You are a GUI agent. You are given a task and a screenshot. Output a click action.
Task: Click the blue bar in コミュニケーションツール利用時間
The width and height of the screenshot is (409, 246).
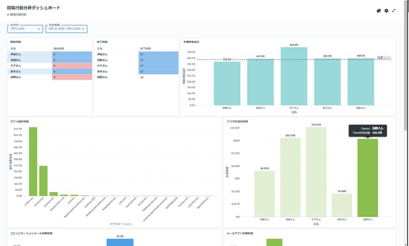[120, 242]
